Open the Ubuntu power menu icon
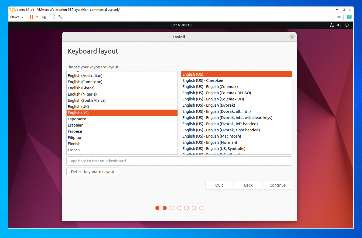Image resolution: width=362 pixels, height=238 pixels. coord(347,25)
